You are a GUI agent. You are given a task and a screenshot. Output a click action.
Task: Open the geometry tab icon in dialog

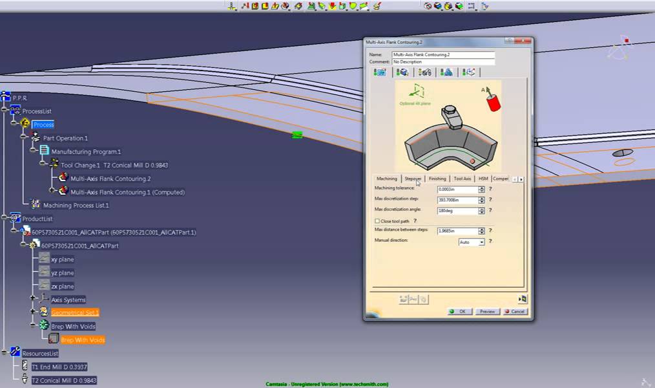[402, 72]
